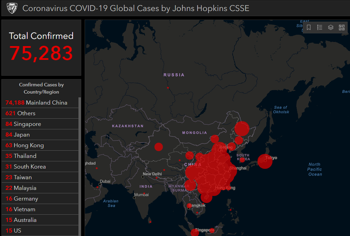Viewport: 350px width, 236px height.
Task: Click the SOUTH KOREA map label
Action: pyautogui.click(x=243, y=157)
